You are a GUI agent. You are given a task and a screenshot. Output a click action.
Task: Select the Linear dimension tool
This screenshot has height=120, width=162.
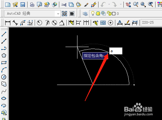click(8, 23)
